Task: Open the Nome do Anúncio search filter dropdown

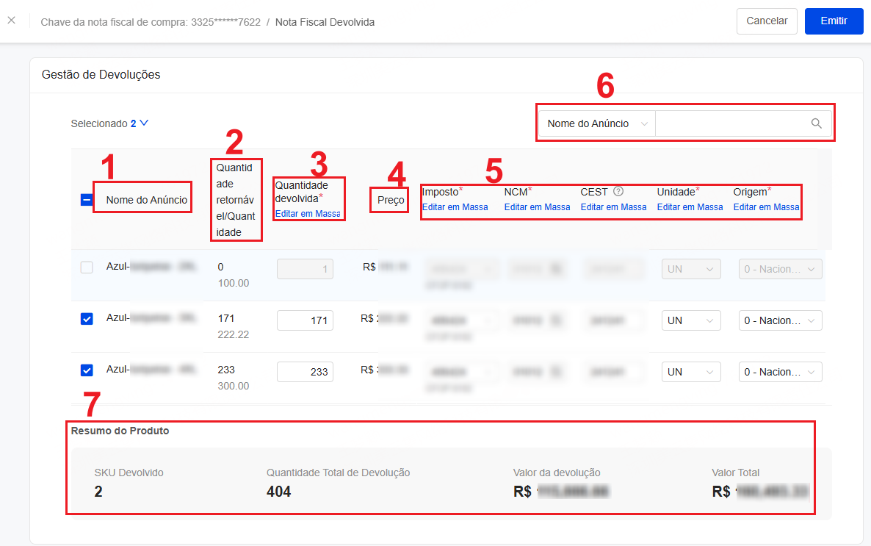Action: pyautogui.click(x=597, y=123)
